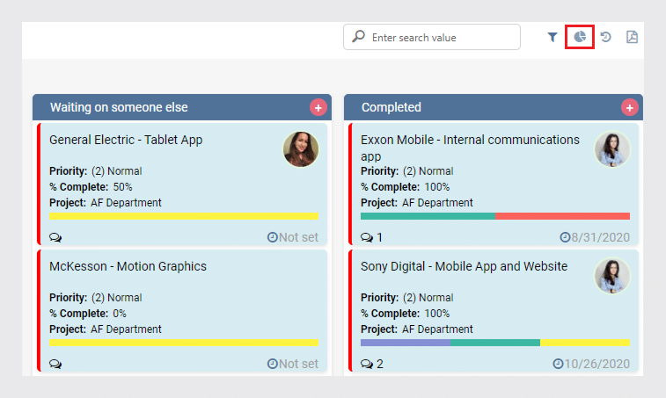Open the McKesson - Motion Graphics card

pyautogui.click(x=128, y=266)
